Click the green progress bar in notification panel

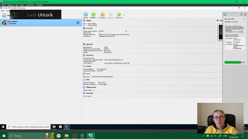[x=232, y=63]
